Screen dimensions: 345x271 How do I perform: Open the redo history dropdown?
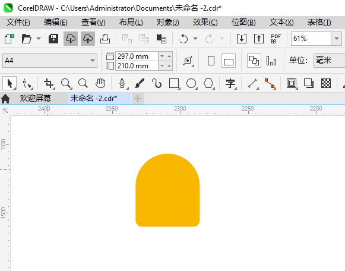coord(222,39)
